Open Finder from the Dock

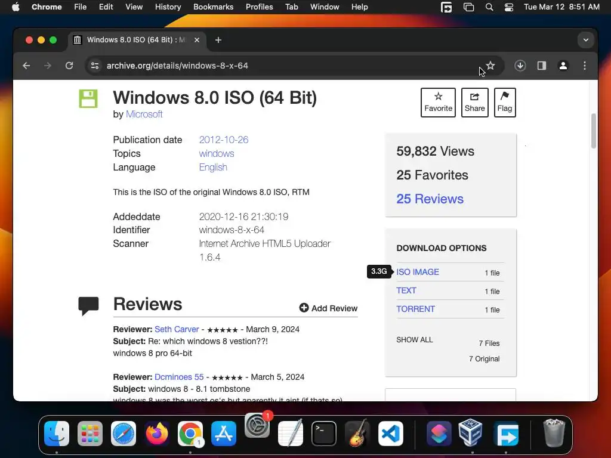pyautogui.click(x=57, y=434)
